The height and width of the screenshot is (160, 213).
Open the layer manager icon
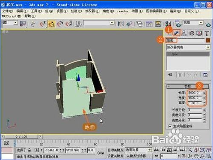[x=139, y=24]
